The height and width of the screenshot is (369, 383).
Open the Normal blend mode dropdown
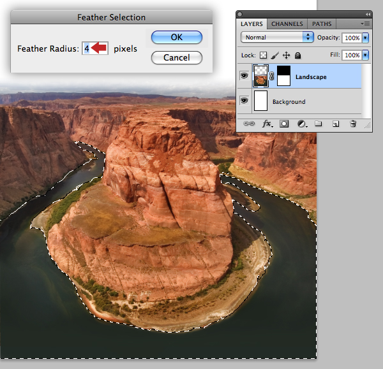click(277, 38)
